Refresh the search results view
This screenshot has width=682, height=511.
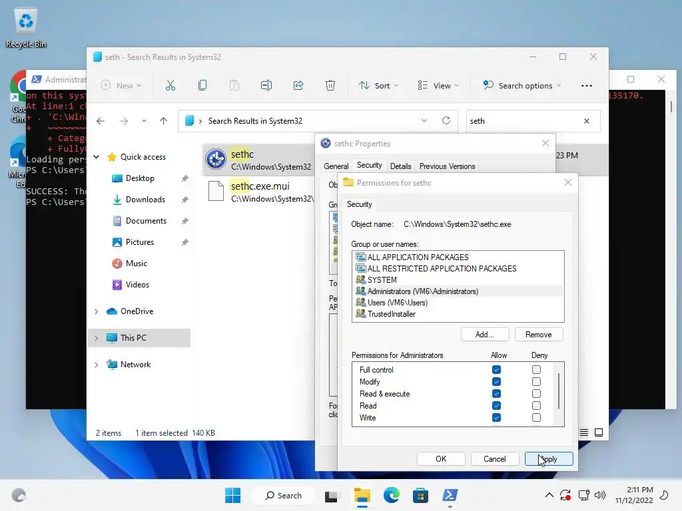[x=446, y=121]
